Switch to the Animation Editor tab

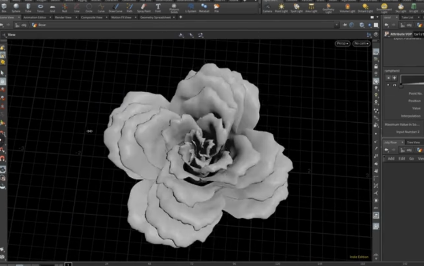point(36,17)
